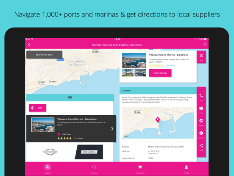Screen dimensions: 234x176
Task: Select the five-star rating in detail card
Action: 156,65
